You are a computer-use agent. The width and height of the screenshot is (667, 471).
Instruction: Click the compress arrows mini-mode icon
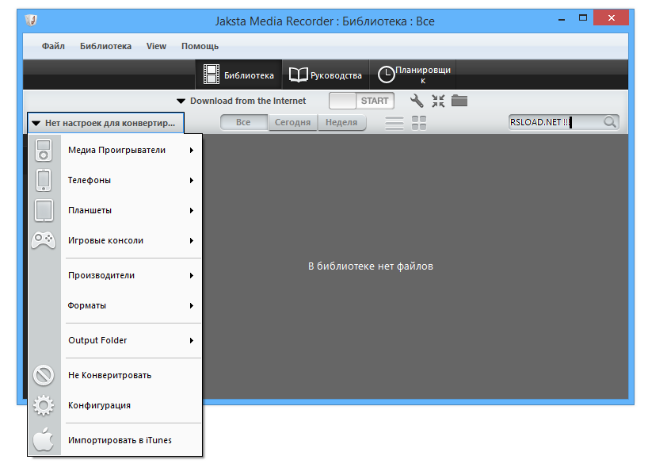coord(438,101)
